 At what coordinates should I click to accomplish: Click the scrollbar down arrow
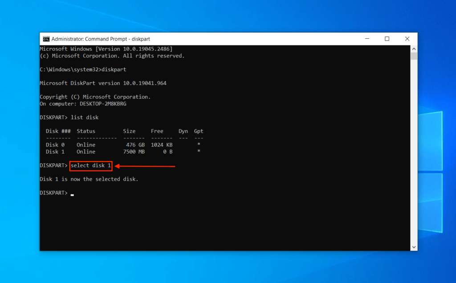click(414, 246)
